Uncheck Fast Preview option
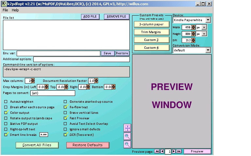This screenshot has height=156, width=251. 65,118
